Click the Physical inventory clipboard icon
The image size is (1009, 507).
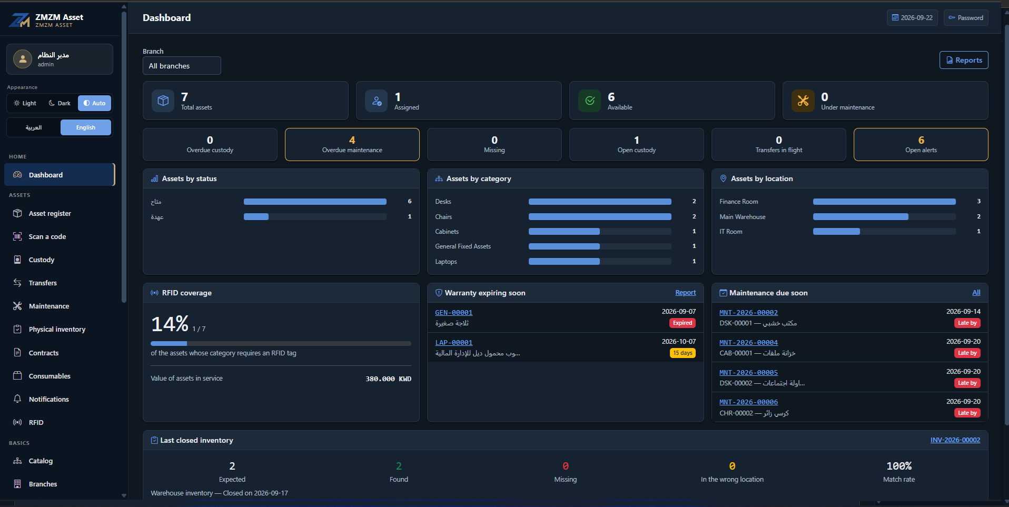[x=17, y=329]
